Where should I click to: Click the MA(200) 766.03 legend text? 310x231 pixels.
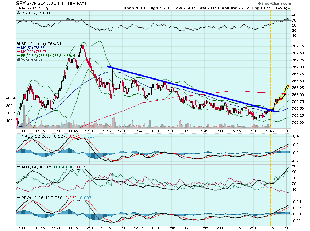tap(34, 51)
